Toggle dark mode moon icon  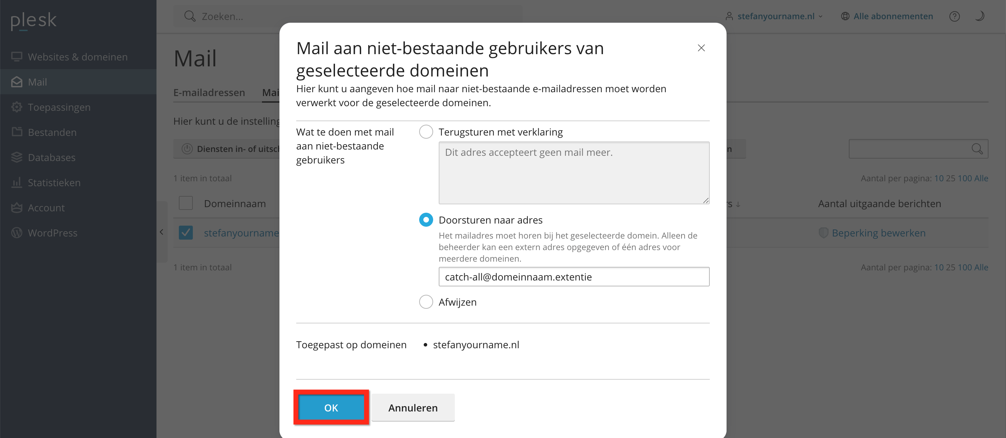click(x=979, y=16)
